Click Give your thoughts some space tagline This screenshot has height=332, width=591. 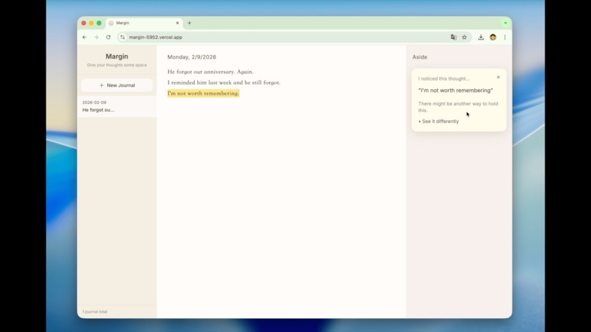click(117, 65)
